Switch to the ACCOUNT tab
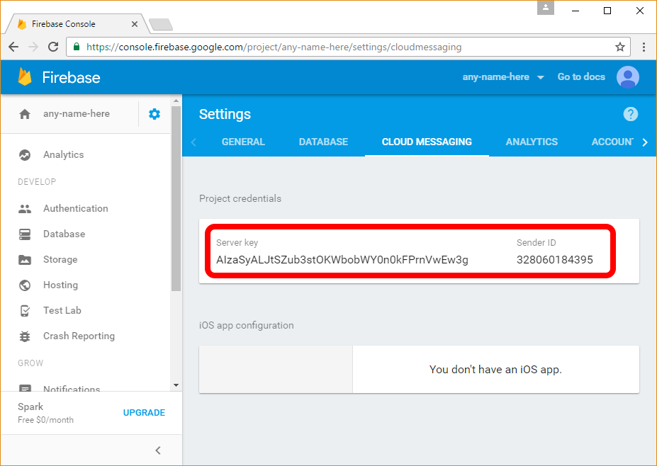657x466 pixels. 612,142
